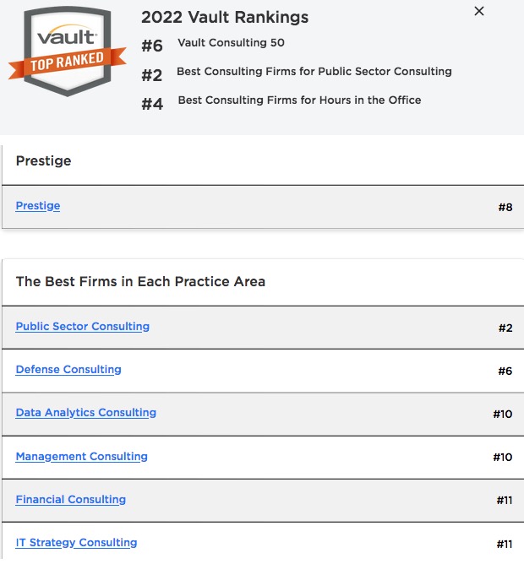The width and height of the screenshot is (524, 564).
Task: Click the Vault Top Ranked badge
Action: coord(68,52)
